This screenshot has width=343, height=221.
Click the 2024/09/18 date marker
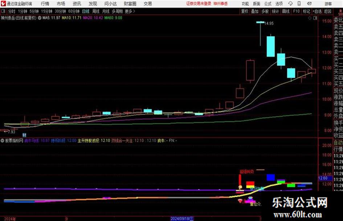coord(182,218)
